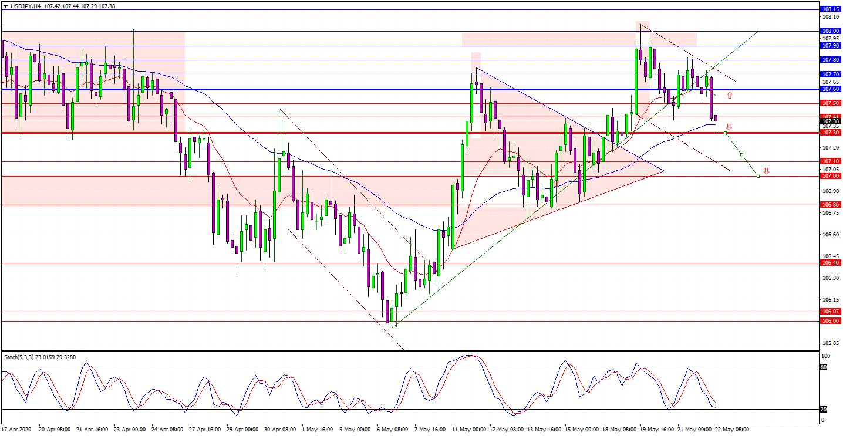843x436 pixels.
Task: Select the red 107.30 price level tag
Action: coord(831,133)
